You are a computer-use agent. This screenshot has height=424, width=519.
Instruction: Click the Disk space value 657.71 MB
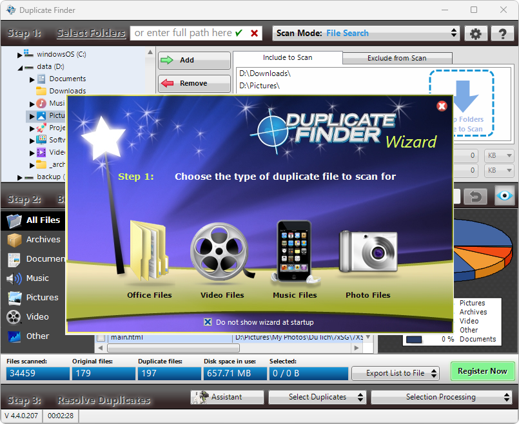pos(235,373)
